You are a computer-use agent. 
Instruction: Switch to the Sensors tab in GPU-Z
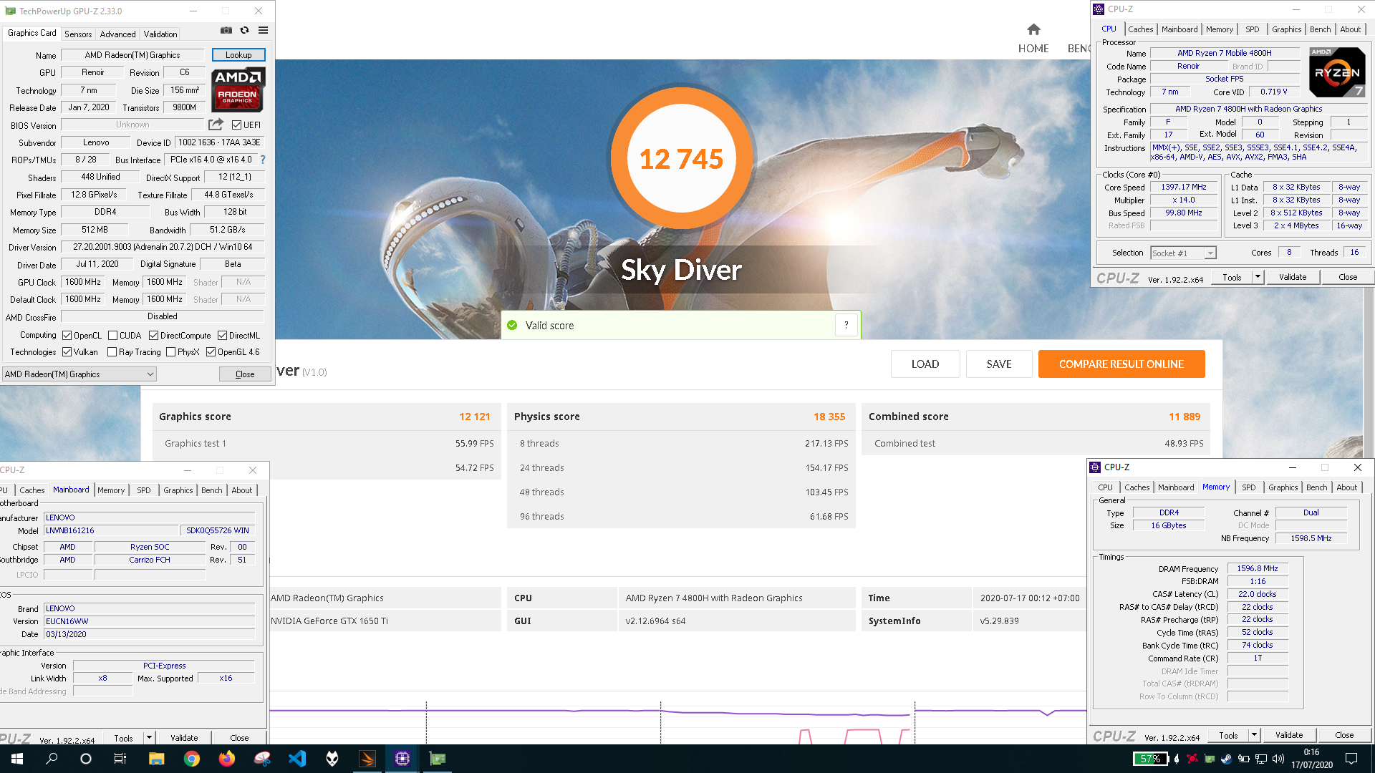tap(78, 34)
